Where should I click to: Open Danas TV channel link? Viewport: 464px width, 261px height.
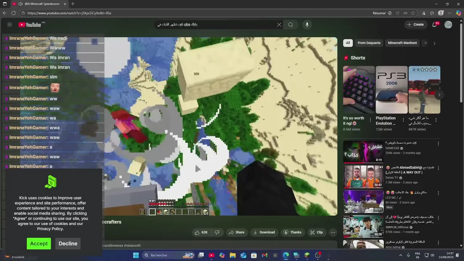coord(392,178)
